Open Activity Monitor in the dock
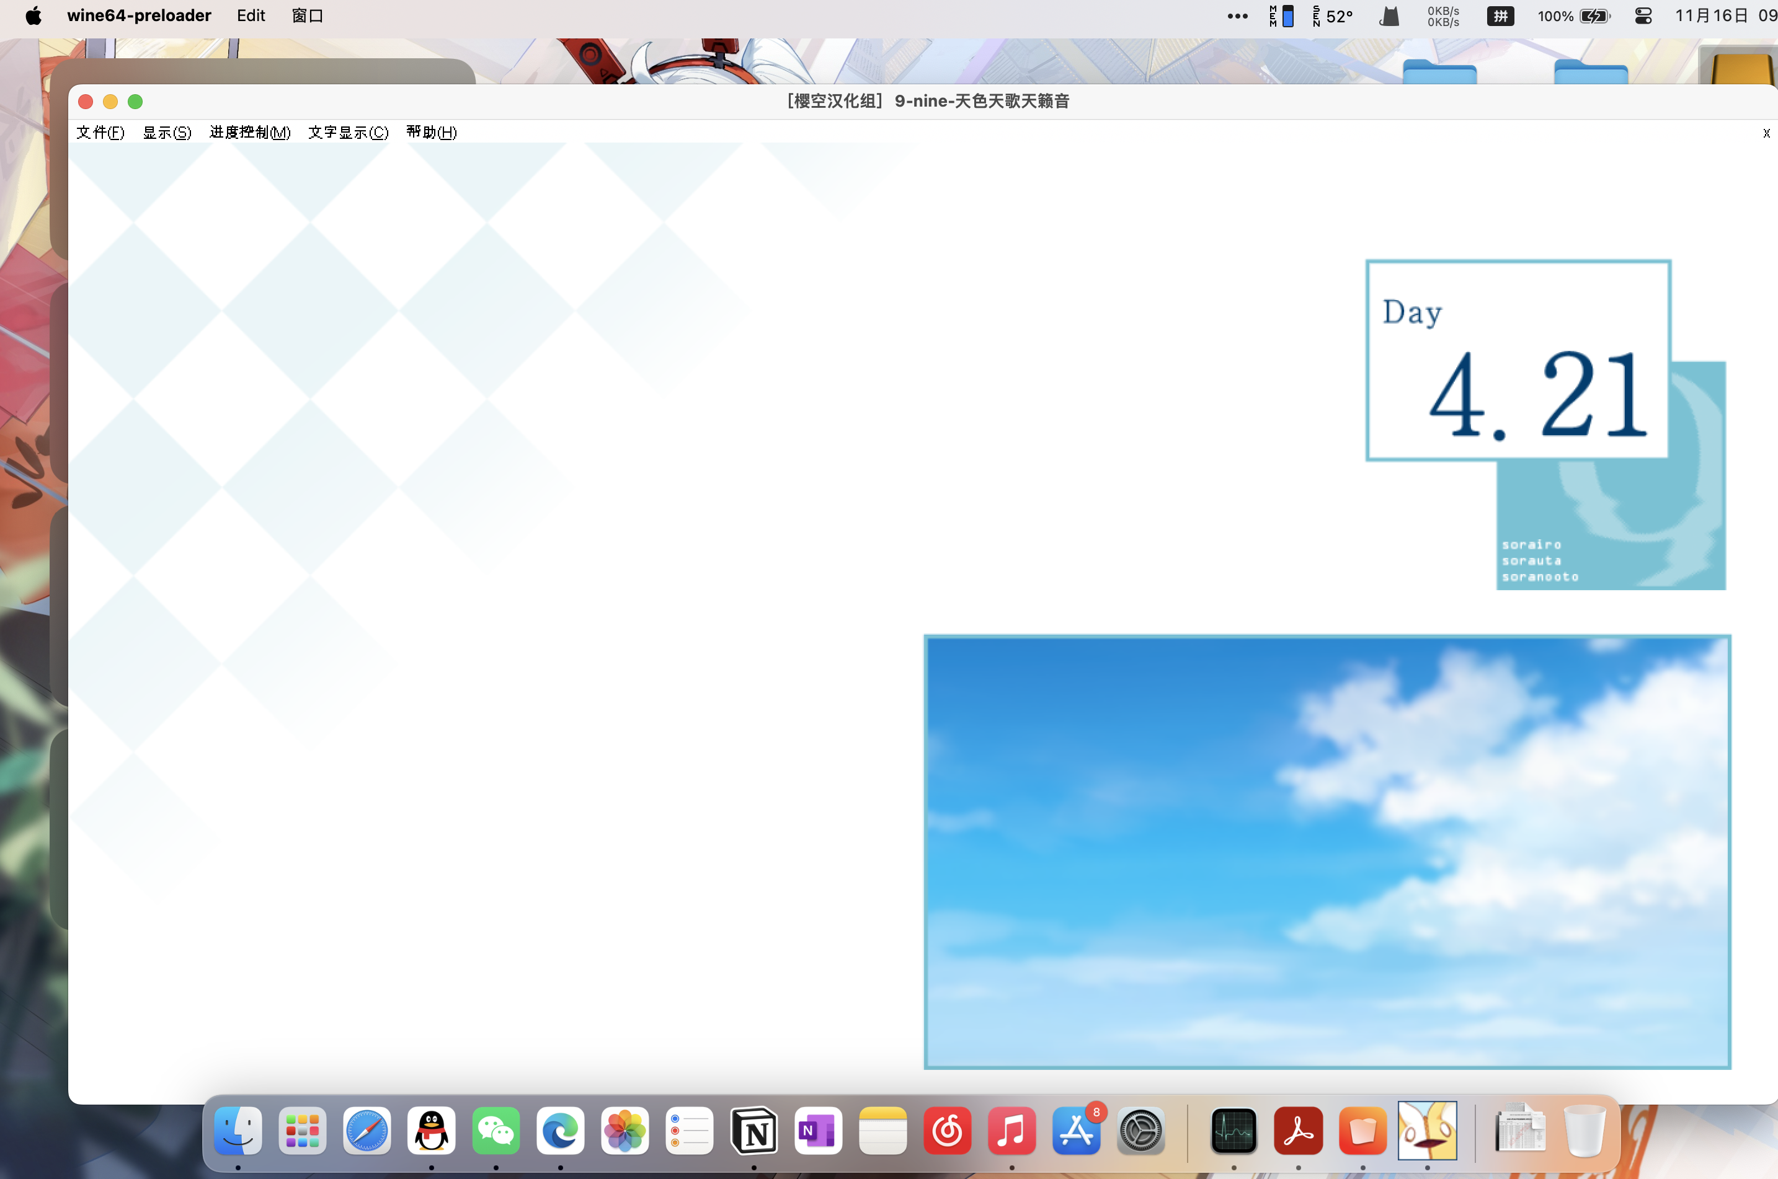The width and height of the screenshot is (1778, 1179). click(1233, 1130)
